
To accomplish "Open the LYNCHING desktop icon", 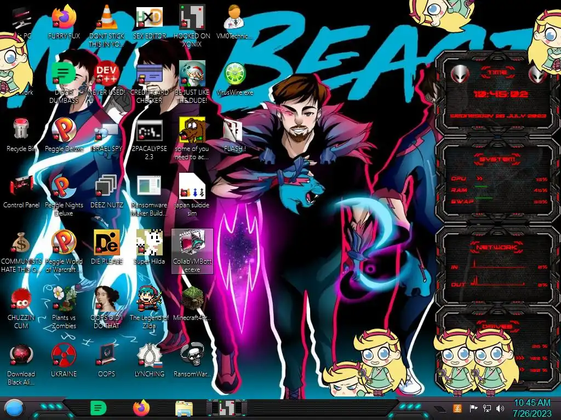I will [149, 361].
